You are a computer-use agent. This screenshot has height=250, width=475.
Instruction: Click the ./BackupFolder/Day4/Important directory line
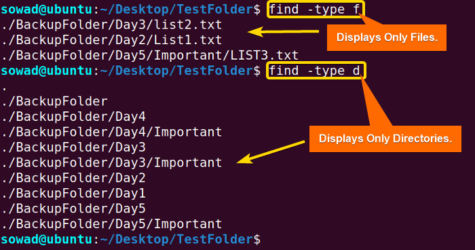click(111, 132)
